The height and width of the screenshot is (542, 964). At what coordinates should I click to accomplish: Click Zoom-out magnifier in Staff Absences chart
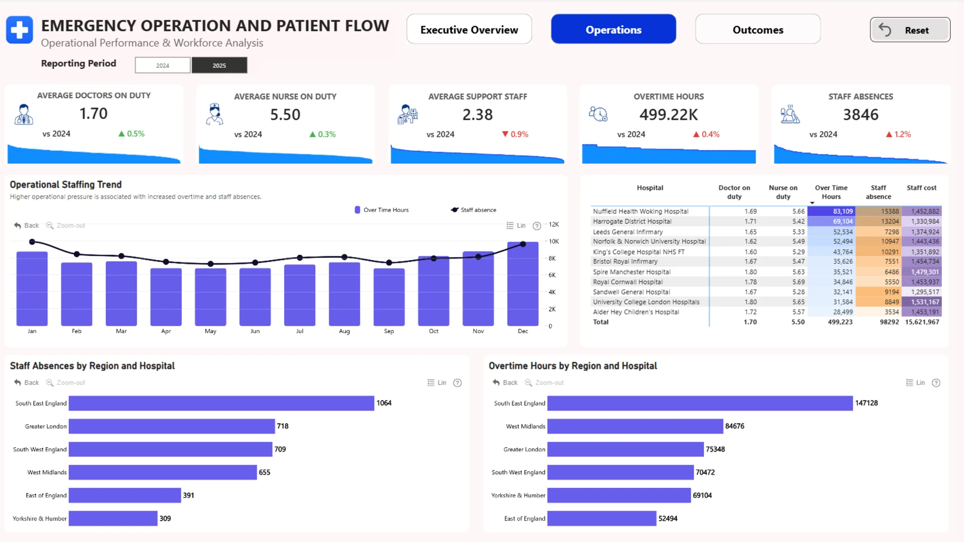pos(50,382)
